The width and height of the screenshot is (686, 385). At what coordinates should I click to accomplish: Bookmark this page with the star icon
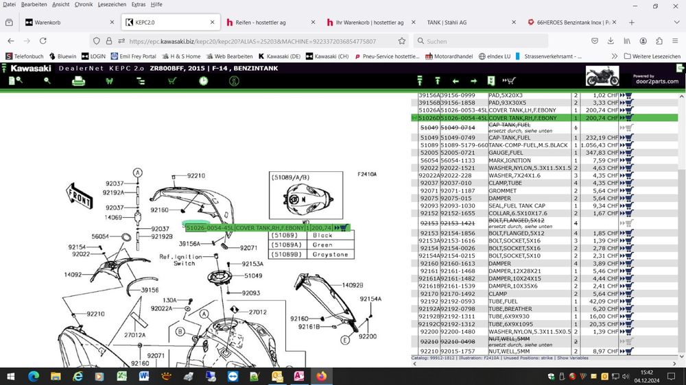click(401, 41)
